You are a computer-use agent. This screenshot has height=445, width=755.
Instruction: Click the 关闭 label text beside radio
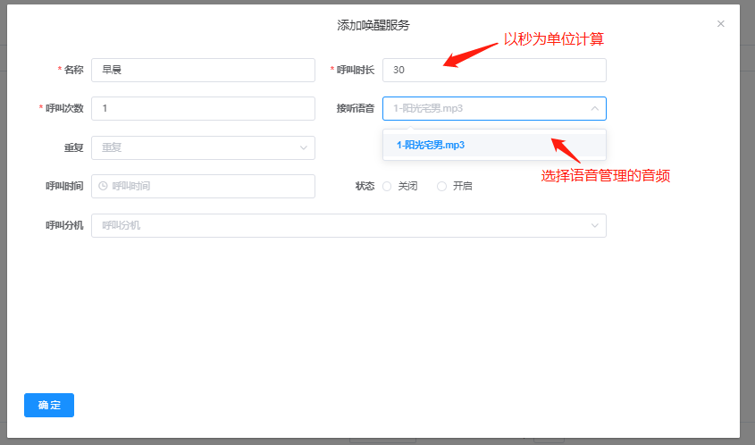[407, 186]
